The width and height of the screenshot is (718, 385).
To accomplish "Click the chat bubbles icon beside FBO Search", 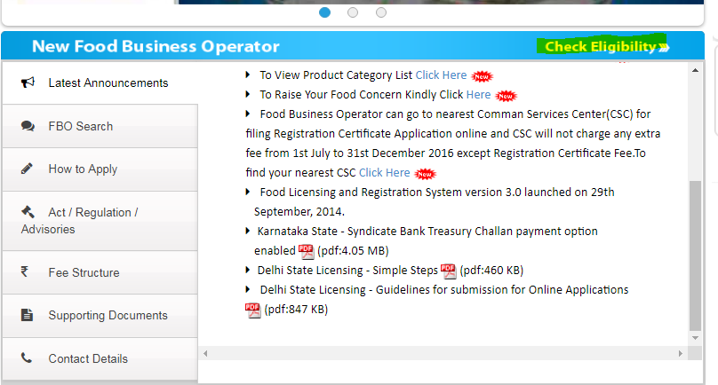I will pos(28,127).
